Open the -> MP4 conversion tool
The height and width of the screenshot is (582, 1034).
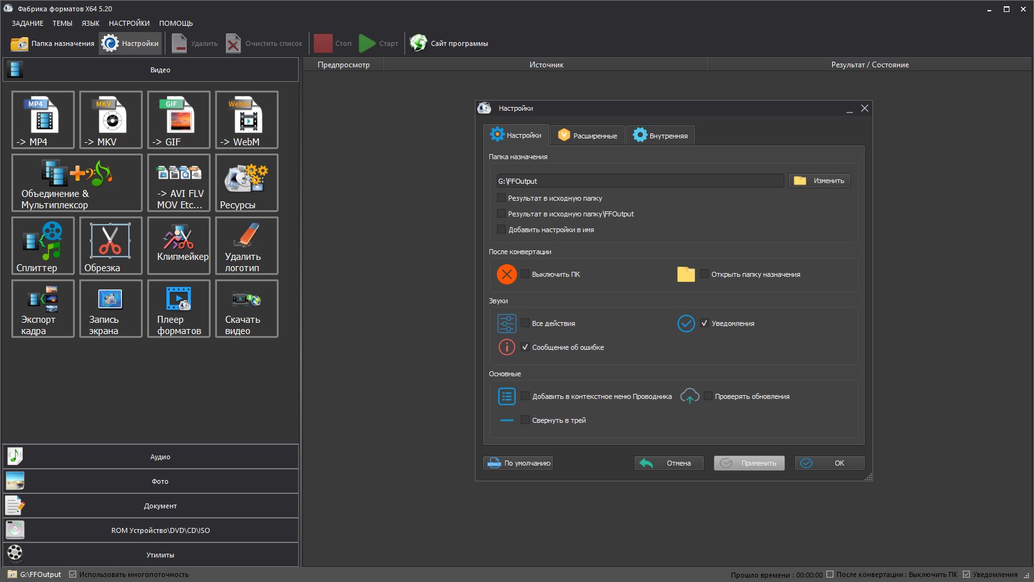tap(43, 120)
